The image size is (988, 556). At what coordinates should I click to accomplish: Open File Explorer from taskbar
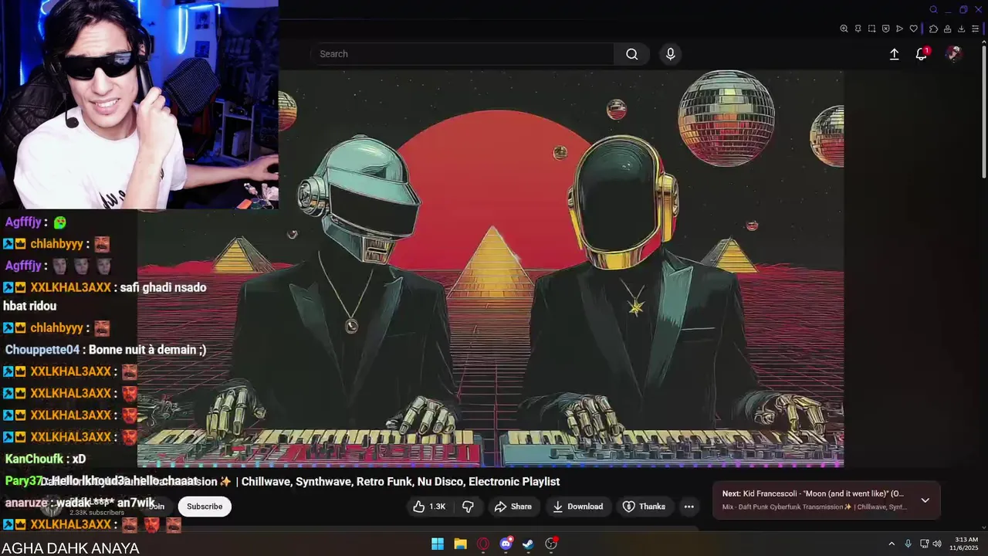point(460,544)
